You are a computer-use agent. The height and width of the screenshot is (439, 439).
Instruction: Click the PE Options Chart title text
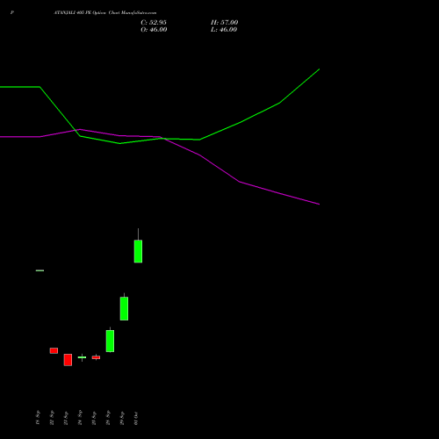[x=105, y=13]
